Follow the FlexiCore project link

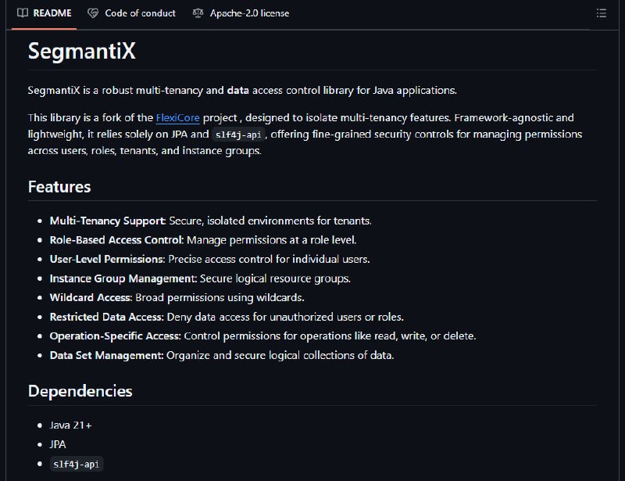coord(177,118)
